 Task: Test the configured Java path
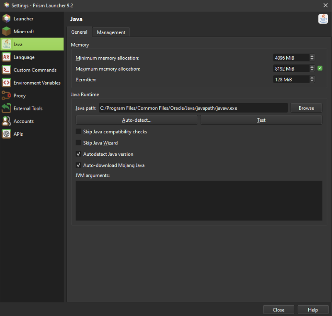(261, 120)
